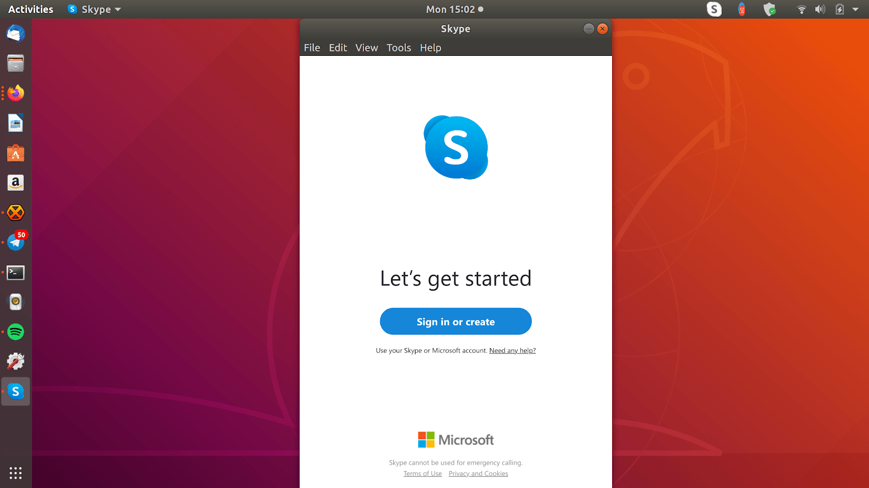Open the View menu in Skype
The height and width of the screenshot is (488, 869).
[x=367, y=48]
